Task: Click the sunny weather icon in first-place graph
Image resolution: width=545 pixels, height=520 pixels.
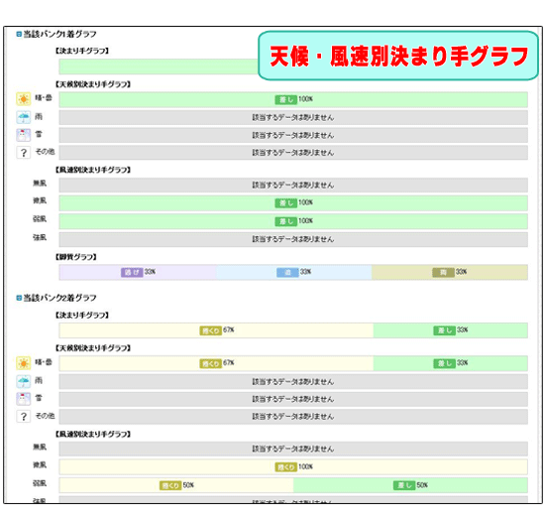Action: (24, 99)
